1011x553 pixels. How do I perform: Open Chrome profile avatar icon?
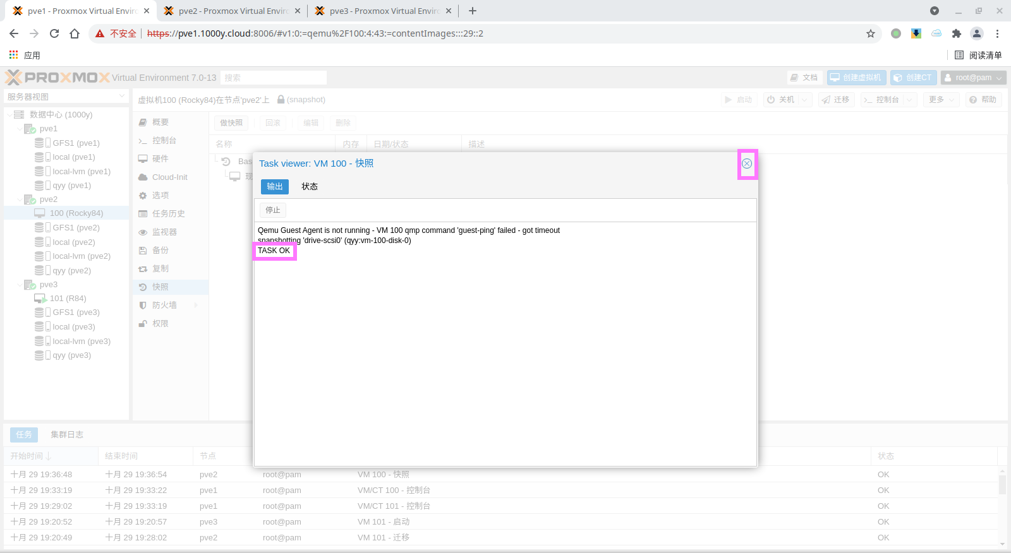point(977,33)
